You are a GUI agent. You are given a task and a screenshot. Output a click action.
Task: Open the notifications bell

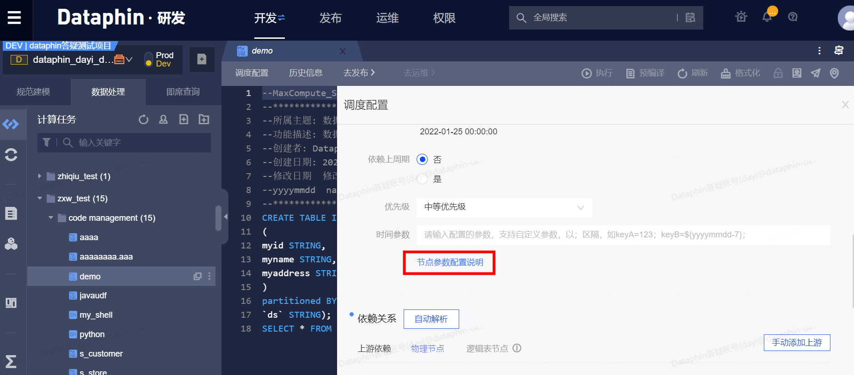[x=767, y=17]
